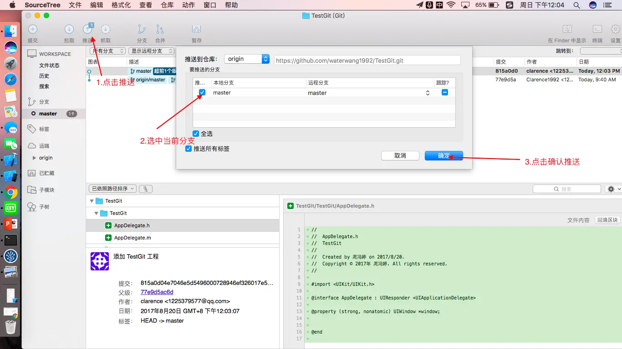The image size is (622, 349).
Task: Select AppDelegate.h in file list
Action: 183,225
